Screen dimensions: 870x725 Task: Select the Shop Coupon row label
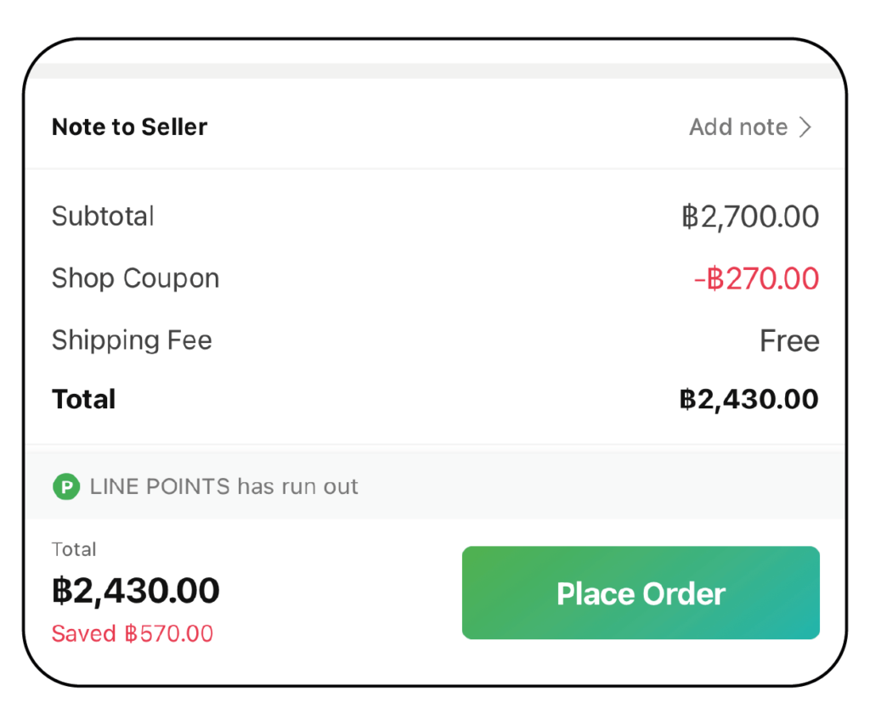click(x=135, y=278)
